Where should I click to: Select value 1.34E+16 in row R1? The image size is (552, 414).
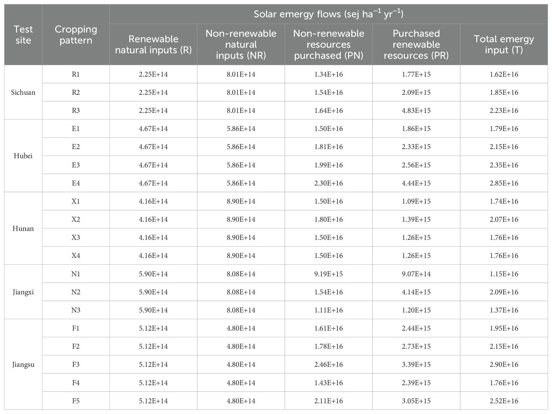329,74
